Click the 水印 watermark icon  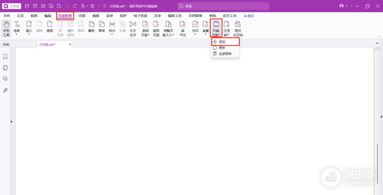click(195, 24)
